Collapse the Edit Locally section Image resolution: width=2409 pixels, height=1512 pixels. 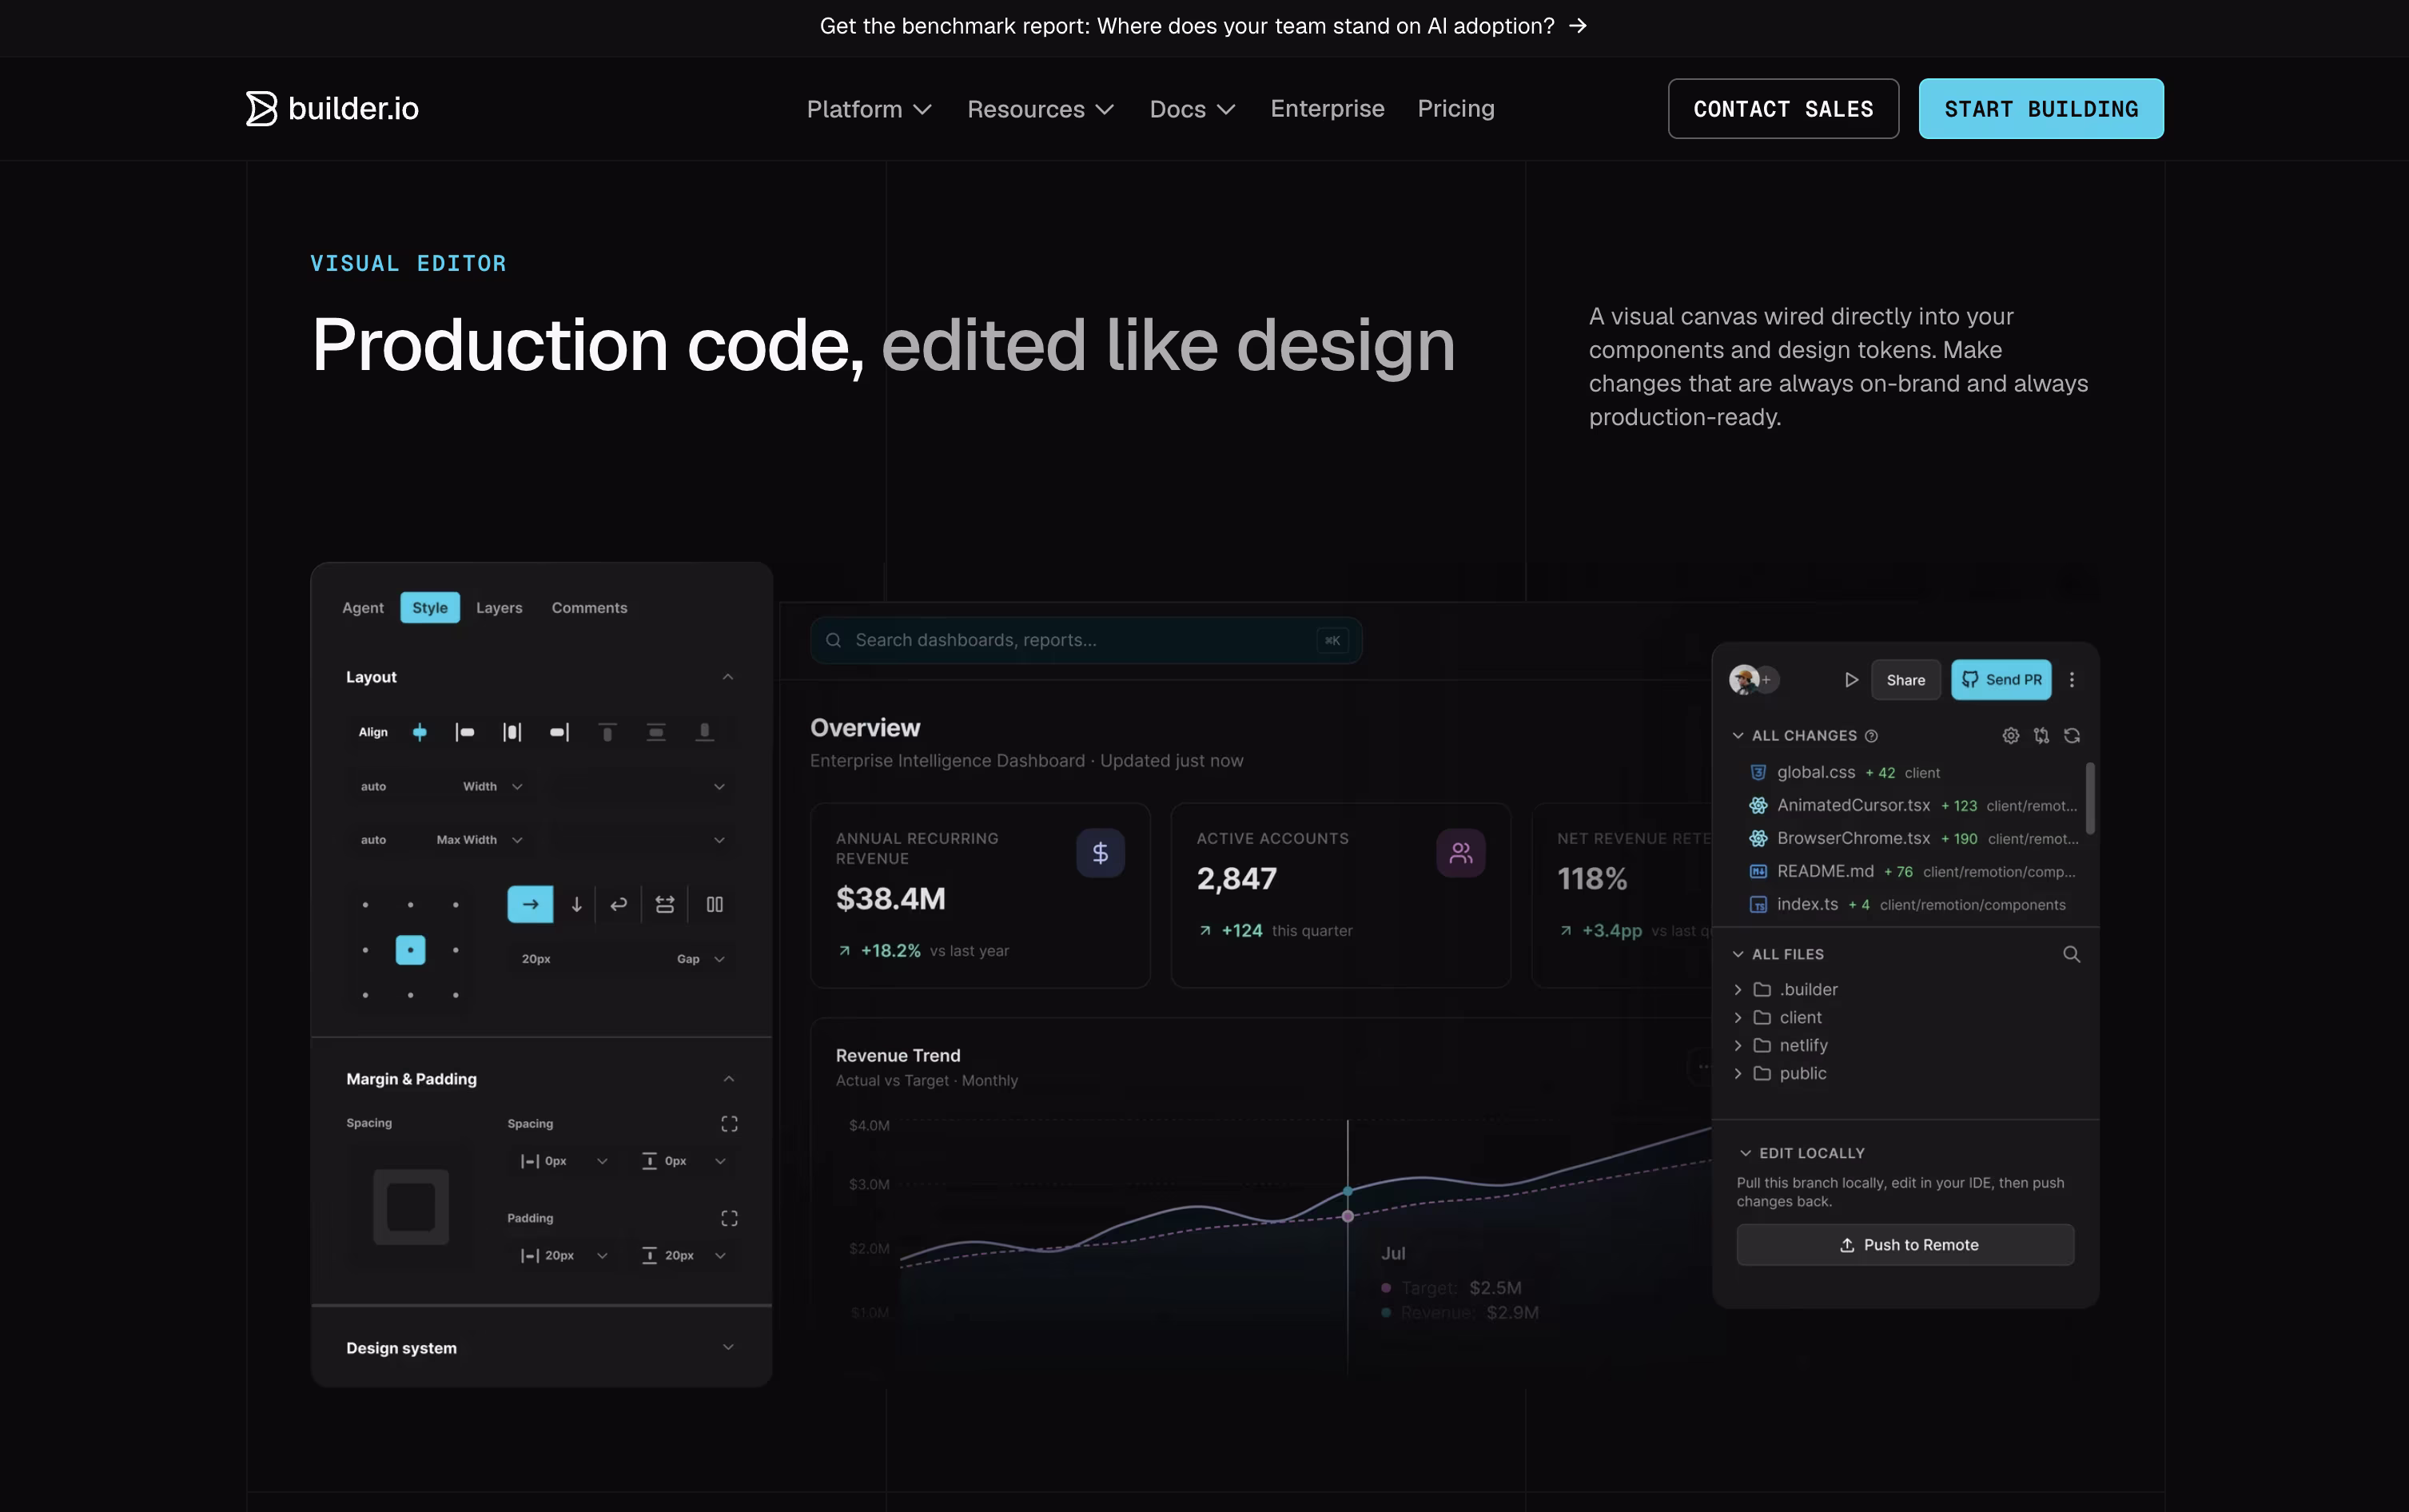point(1745,1153)
